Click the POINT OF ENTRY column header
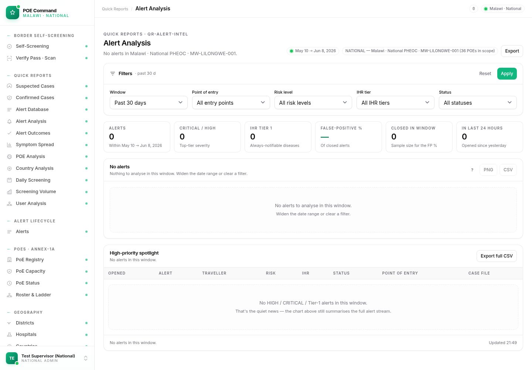 coord(400,273)
